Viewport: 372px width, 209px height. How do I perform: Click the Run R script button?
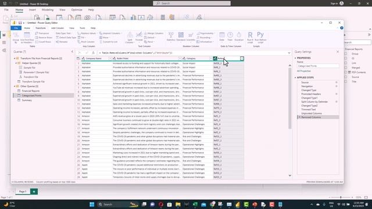[x=250, y=37]
